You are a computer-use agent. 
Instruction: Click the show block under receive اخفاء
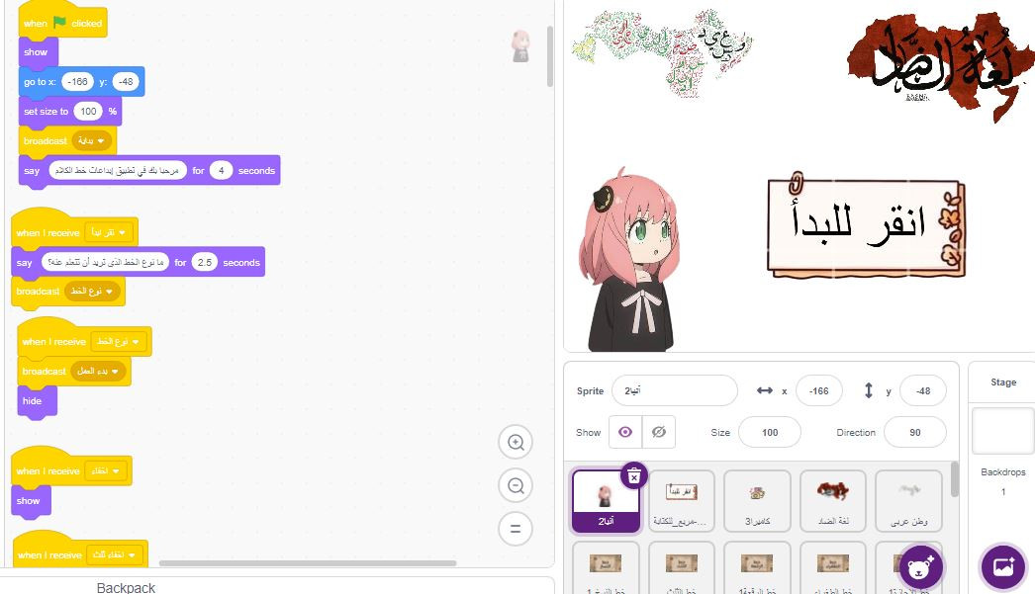pos(31,501)
